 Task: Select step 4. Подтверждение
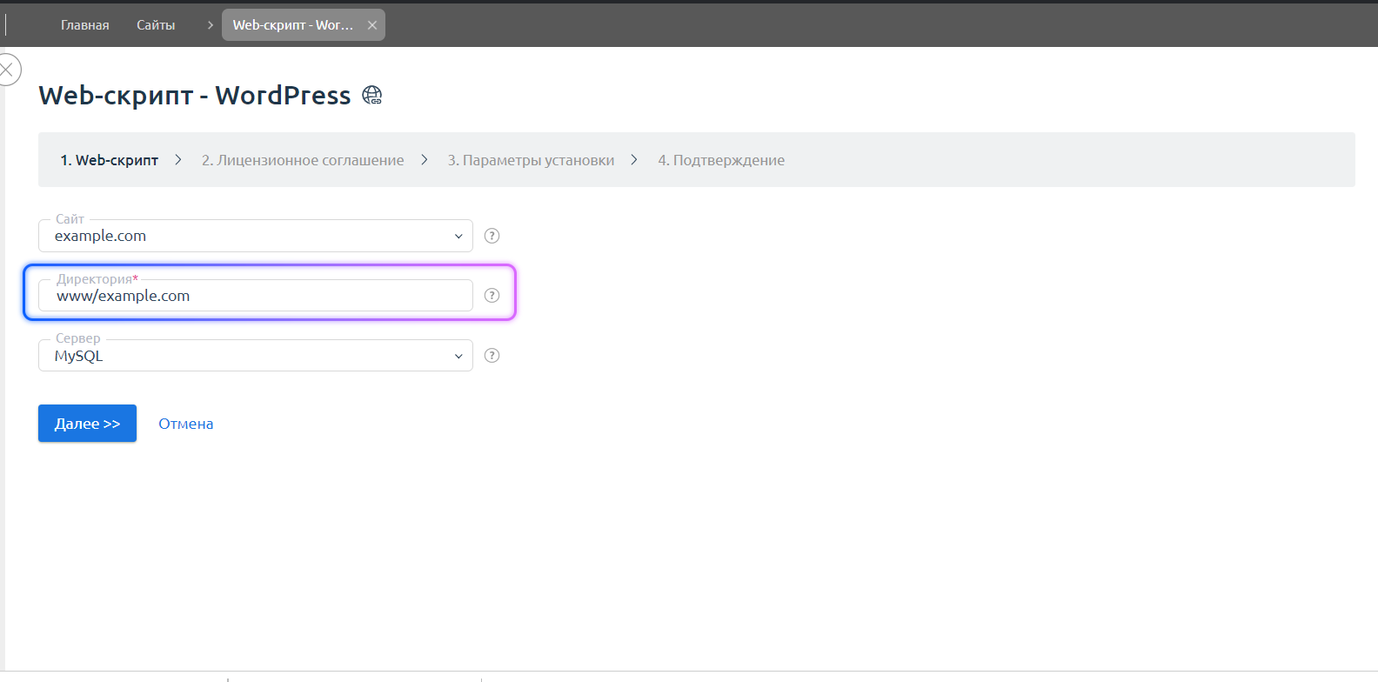(721, 160)
